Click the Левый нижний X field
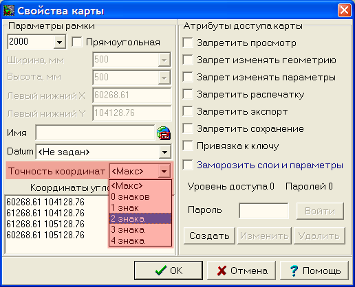 (132, 95)
